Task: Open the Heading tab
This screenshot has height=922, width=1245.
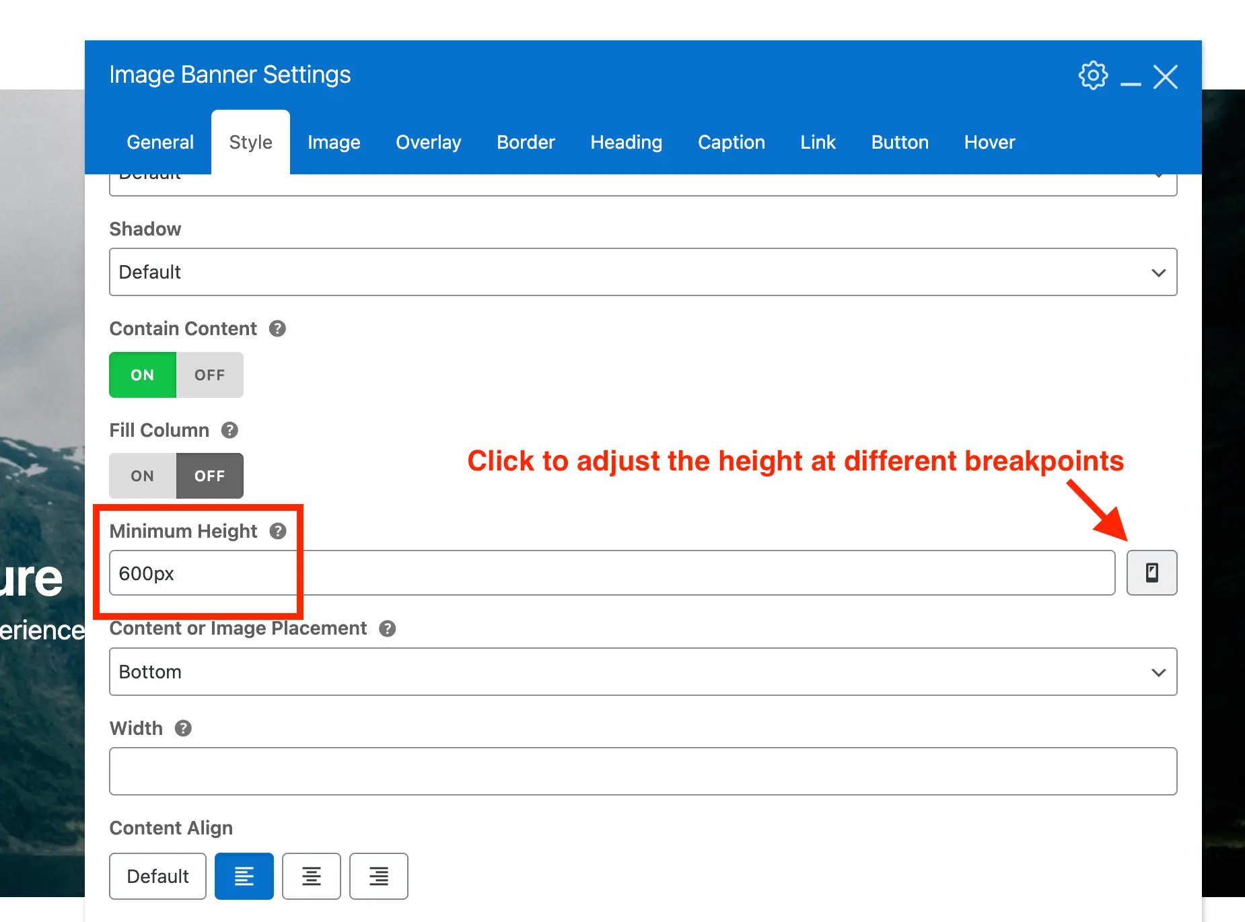Action: 626,142
